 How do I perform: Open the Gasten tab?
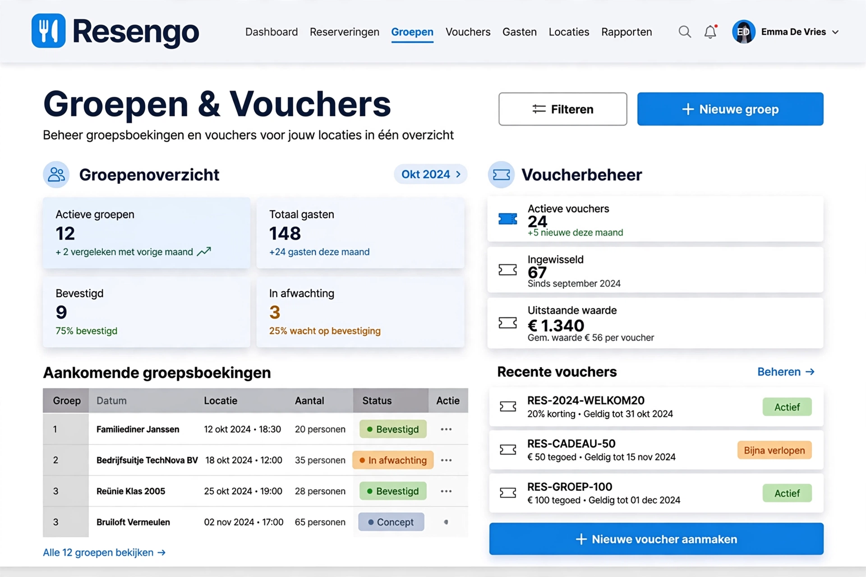point(520,32)
